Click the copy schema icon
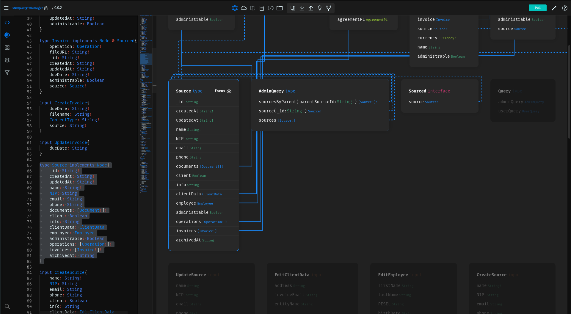571x314 pixels. (293, 8)
